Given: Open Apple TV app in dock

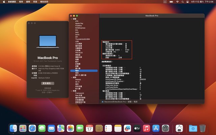Looking at the screenshot, I should coord(137,128).
